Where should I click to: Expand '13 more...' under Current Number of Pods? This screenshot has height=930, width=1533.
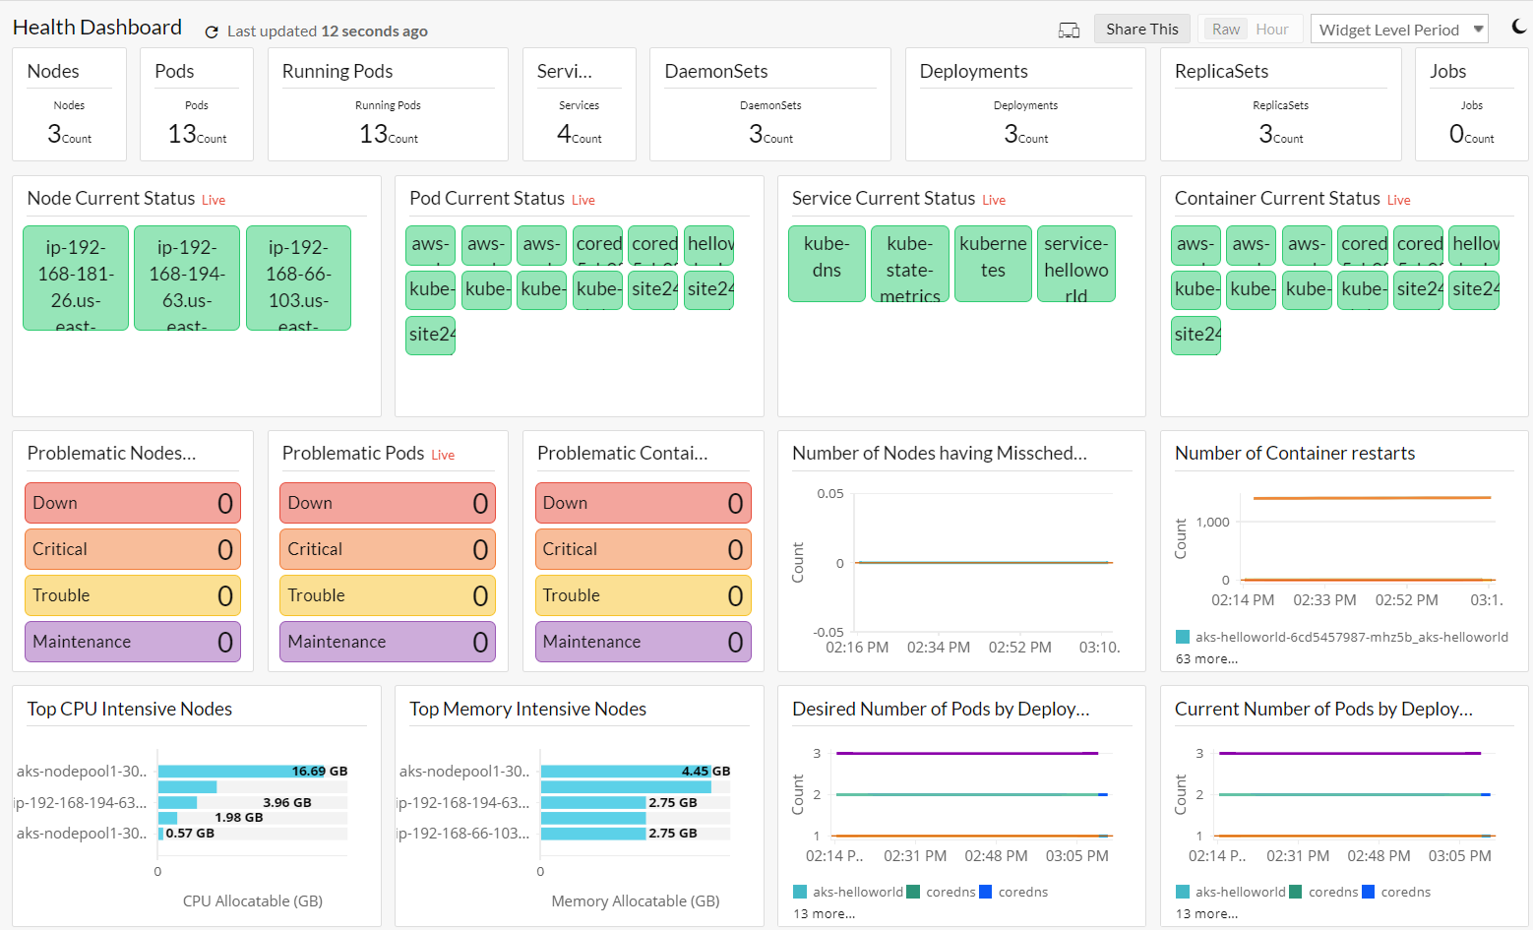click(1206, 914)
